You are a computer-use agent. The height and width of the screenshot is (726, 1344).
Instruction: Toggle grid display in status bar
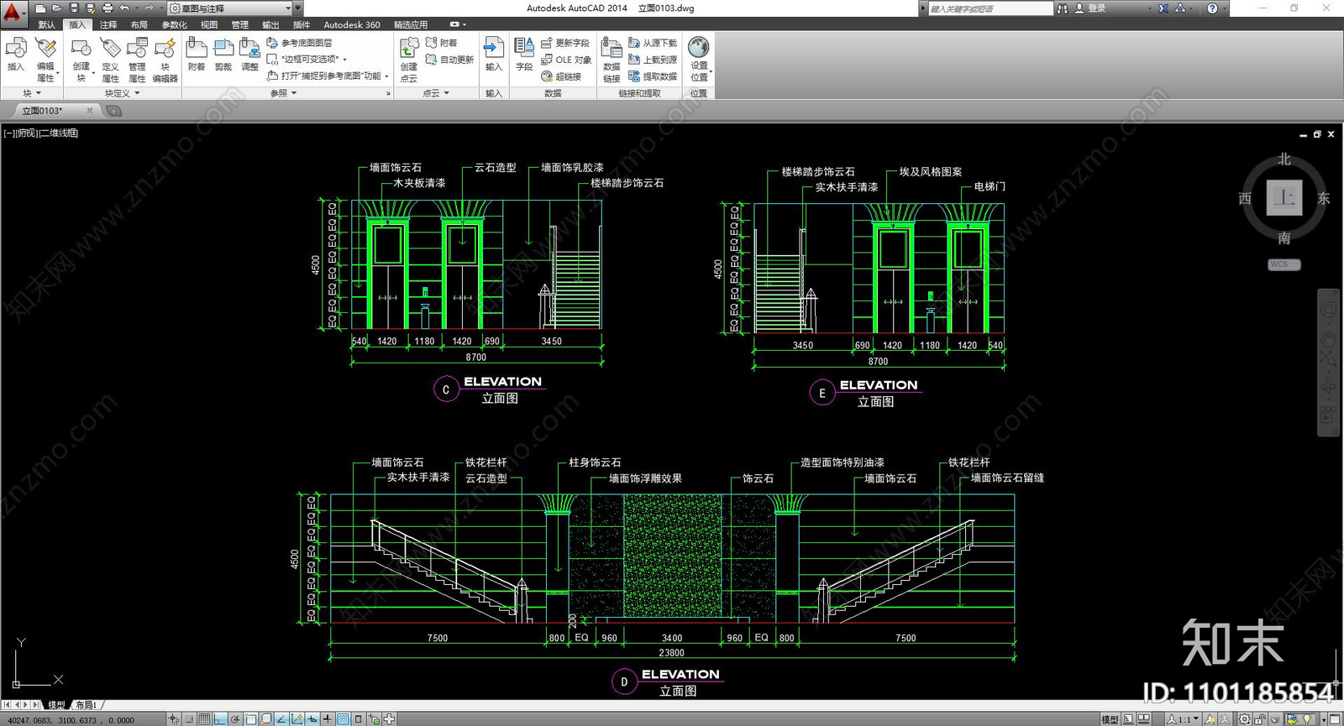(204, 719)
